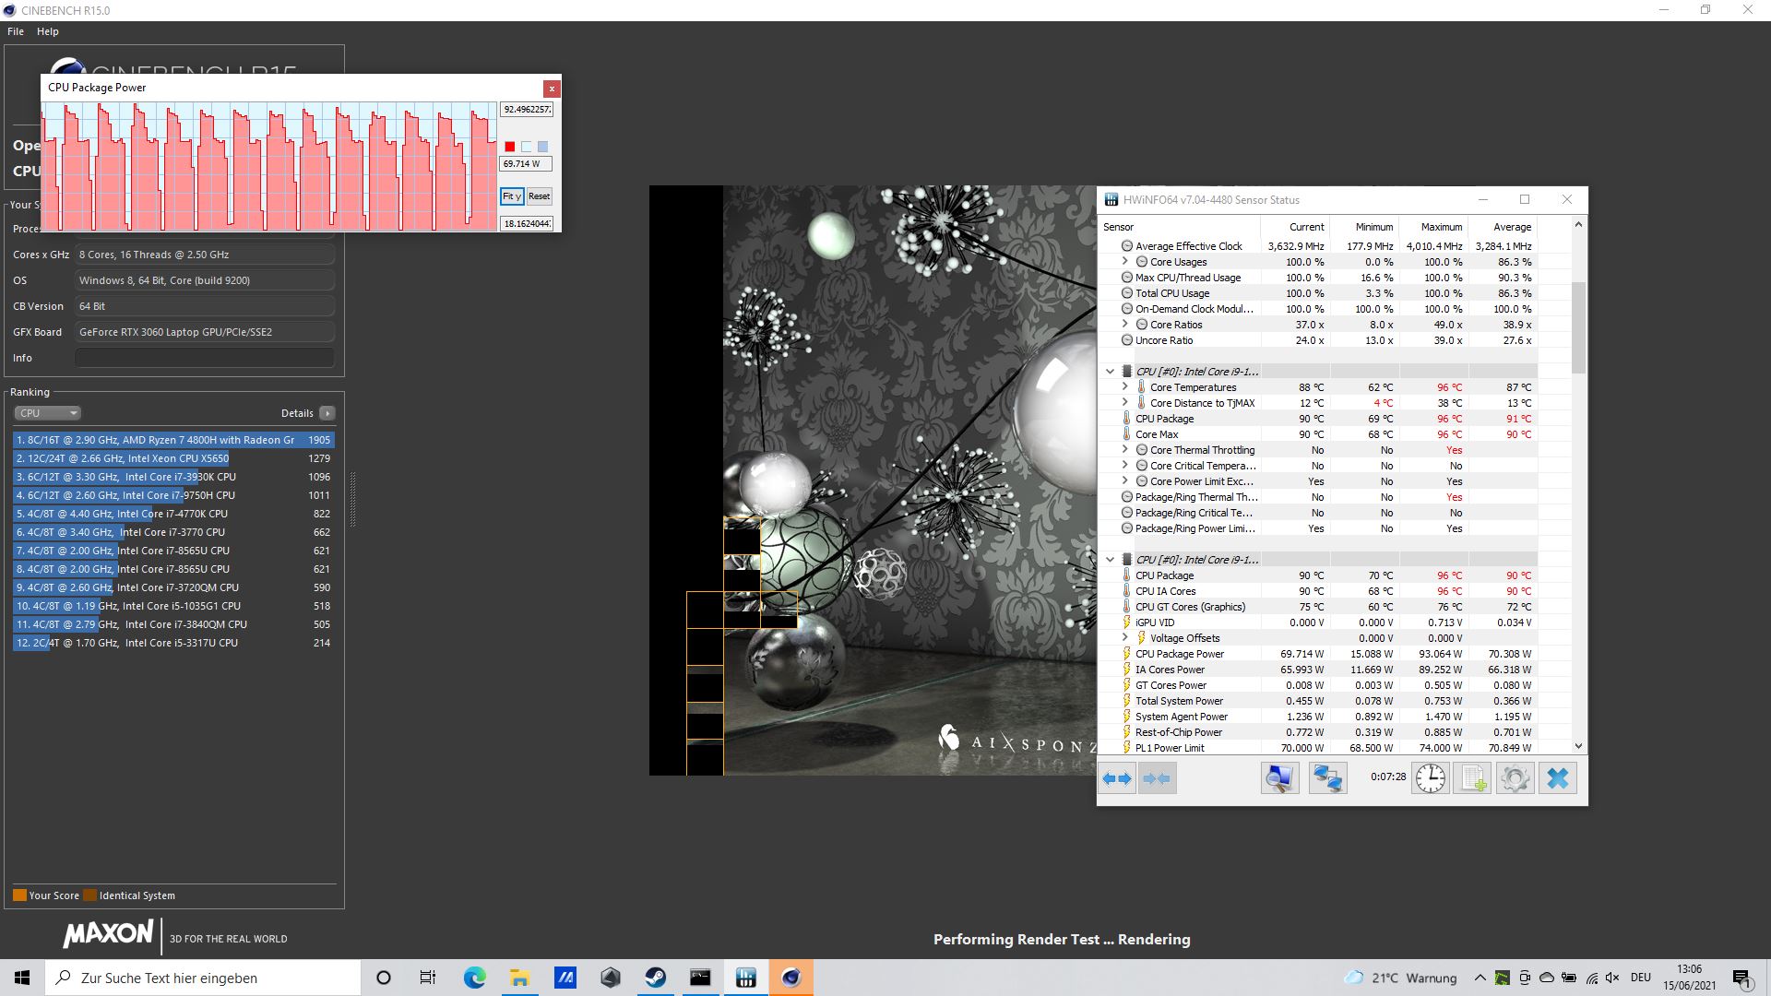Click the collapse layout arrows button in HWiNFO
Image resolution: width=1771 pixels, height=996 pixels.
(1157, 778)
